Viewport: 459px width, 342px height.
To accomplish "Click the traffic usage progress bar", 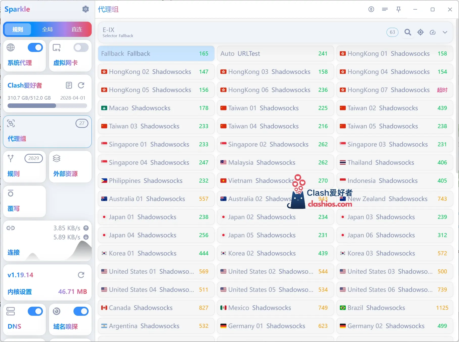I will [47, 106].
